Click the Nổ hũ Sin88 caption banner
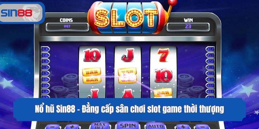 [x=129, y=109]
